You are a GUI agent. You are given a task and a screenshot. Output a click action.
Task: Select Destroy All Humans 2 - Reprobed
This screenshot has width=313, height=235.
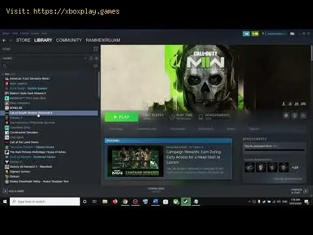(31, 166)
